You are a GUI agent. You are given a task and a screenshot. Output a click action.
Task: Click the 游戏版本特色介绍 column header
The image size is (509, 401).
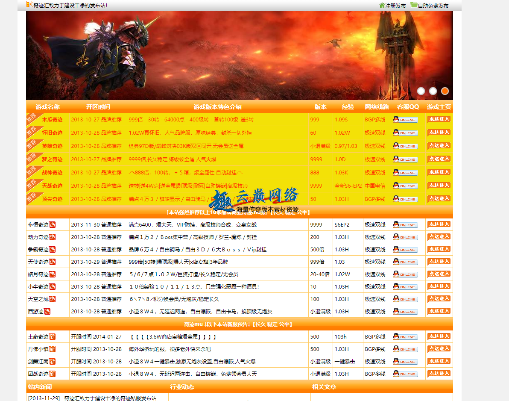point(217,107)
